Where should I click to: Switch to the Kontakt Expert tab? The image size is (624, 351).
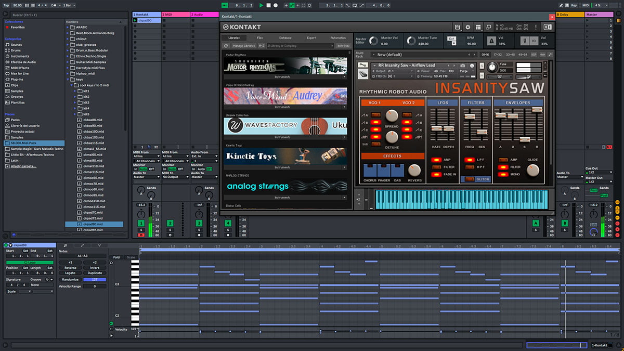[311, 38]
